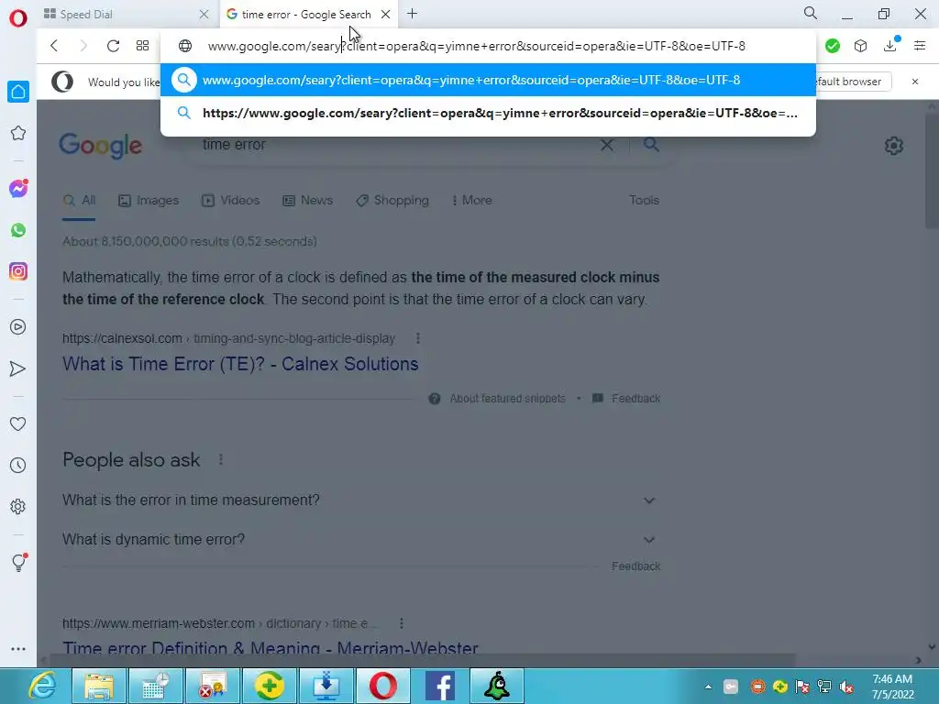
Task: Open bookmarks star in sidebar
Action: [18, 133]
